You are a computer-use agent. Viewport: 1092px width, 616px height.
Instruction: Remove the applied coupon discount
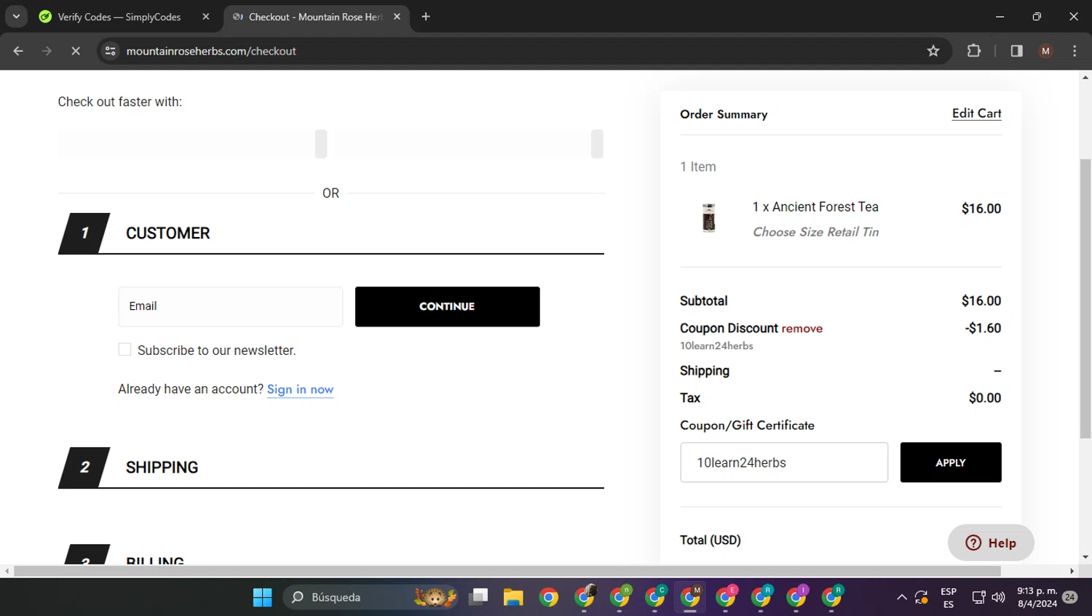tap(802, 329)
